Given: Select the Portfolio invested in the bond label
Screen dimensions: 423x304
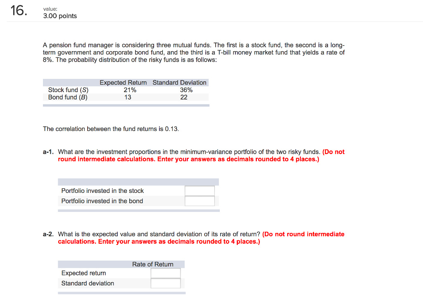Looking at the screenshot, I should pos(102,201).
